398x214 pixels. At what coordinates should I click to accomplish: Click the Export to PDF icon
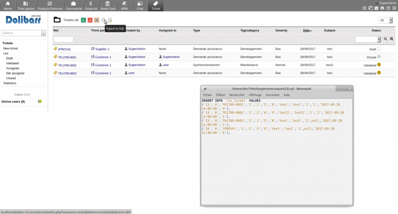tap(90, 20)
